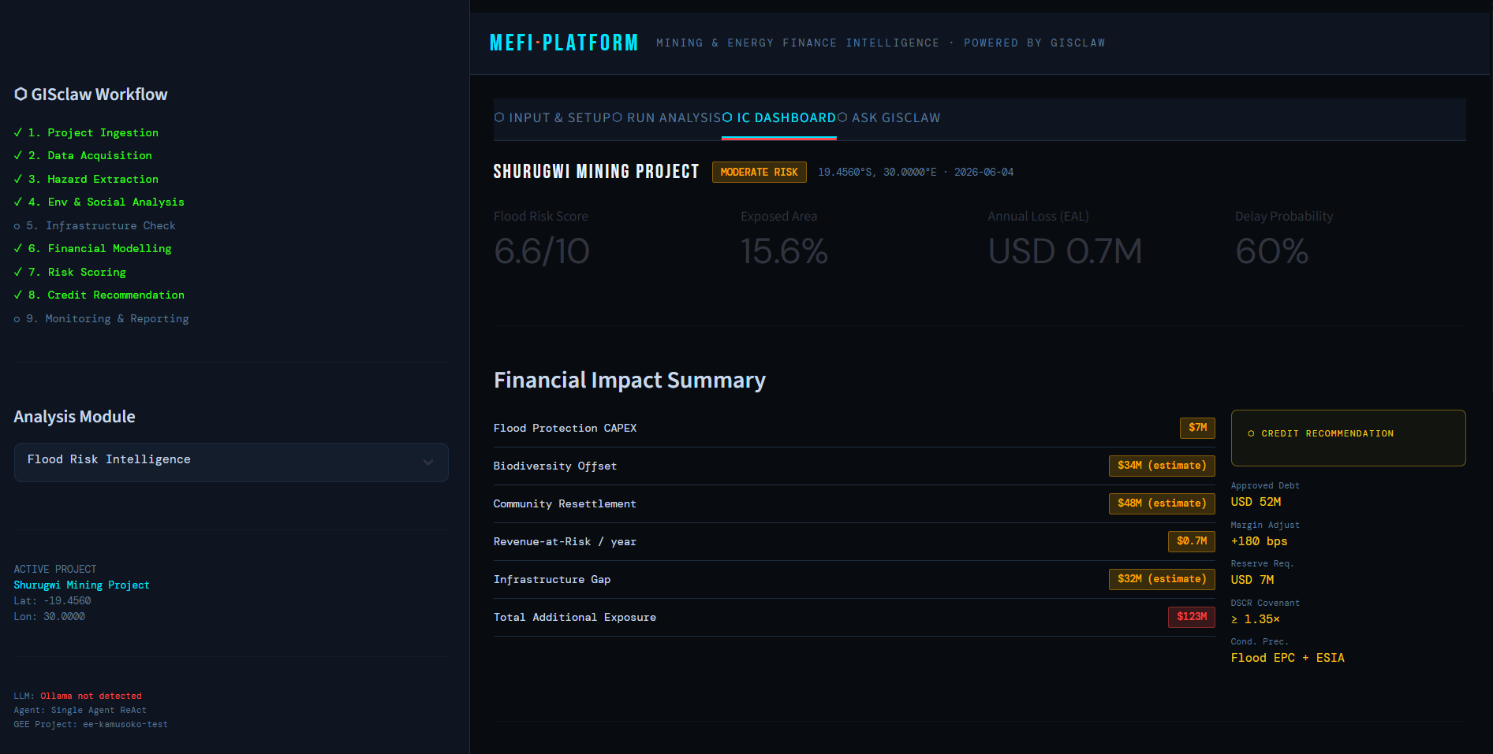Click the DSCR Covenant ≥ 1.35× value
This screenshot has height=754, width=1493.
[1256, 619]
